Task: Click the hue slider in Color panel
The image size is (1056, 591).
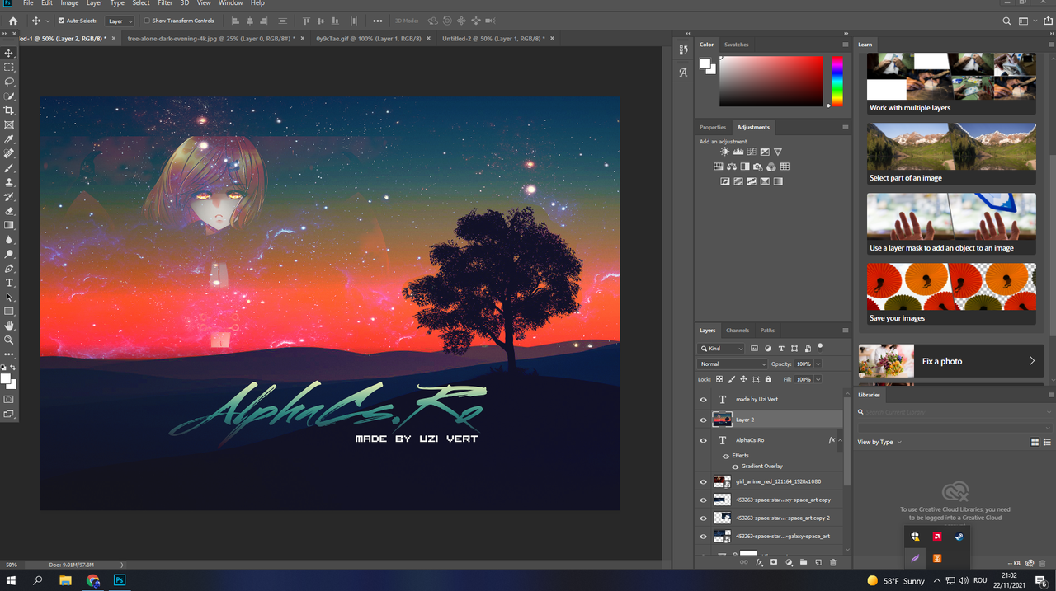Action: (x=837, y=81)
